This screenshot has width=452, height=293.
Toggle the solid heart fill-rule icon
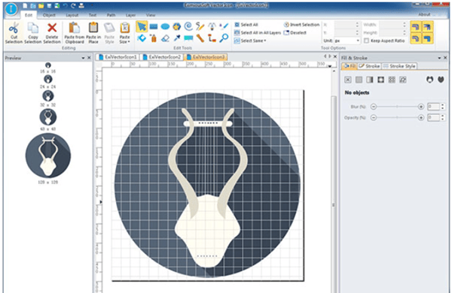tap(441, 80)
